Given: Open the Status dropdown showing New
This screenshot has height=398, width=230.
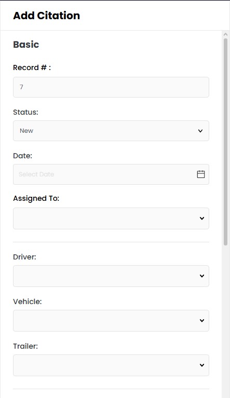Looking at the screenshot, I should click(x=111, y=131).
